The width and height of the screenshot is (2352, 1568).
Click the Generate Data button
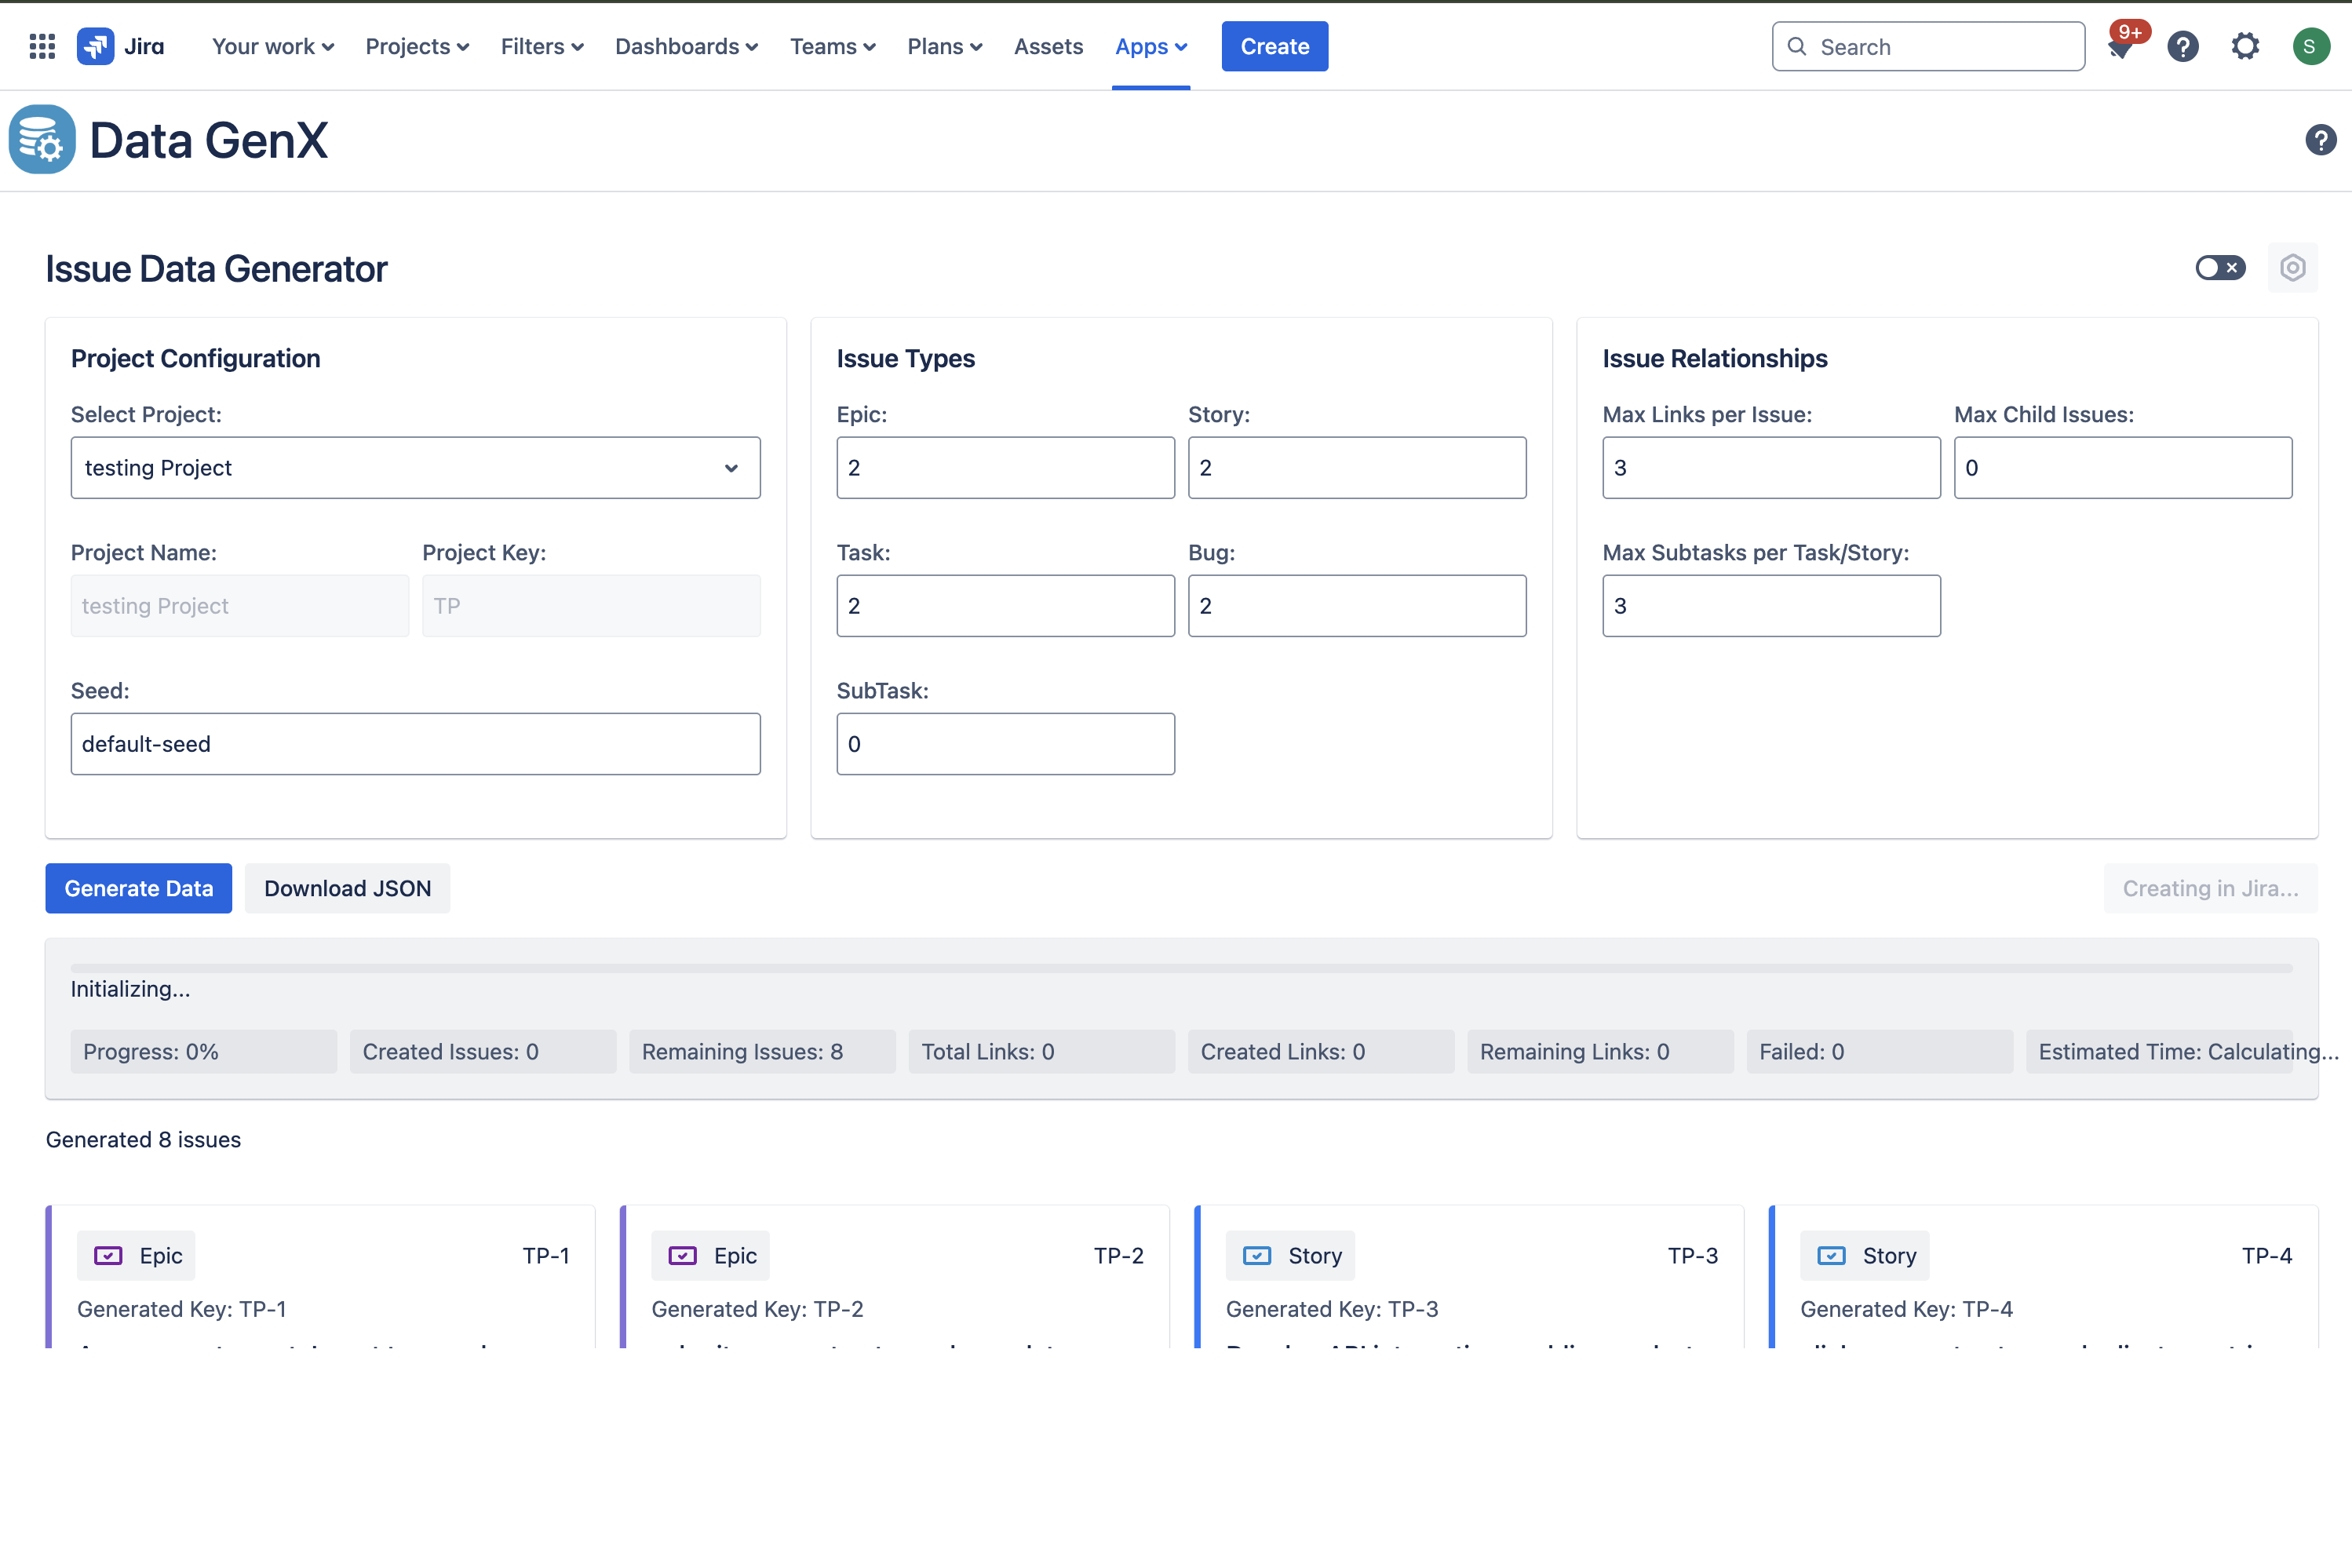coord(138,888)
